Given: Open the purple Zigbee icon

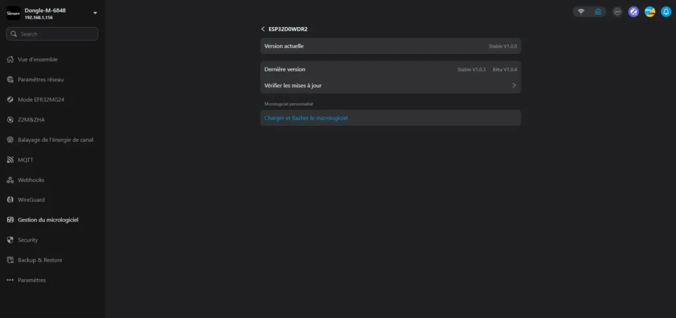Looking at the screenshot, I should [634, 12].
